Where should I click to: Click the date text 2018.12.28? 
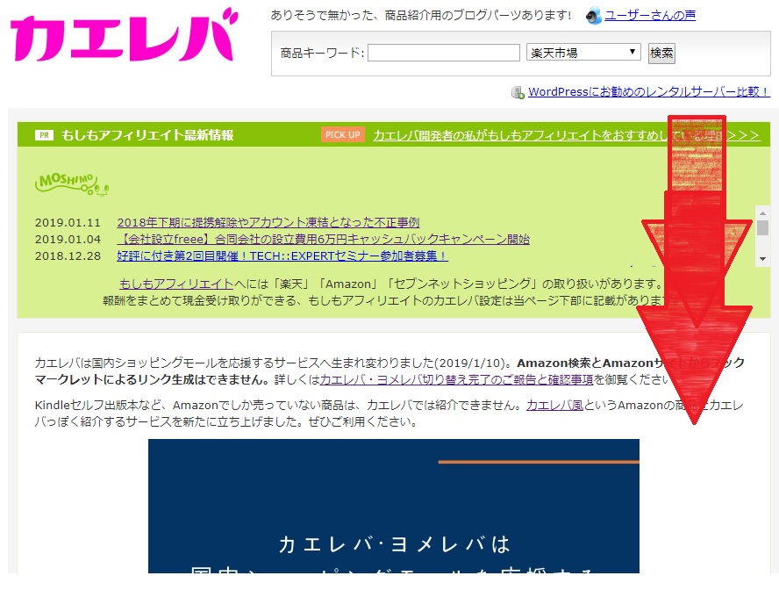tap(68, 256)
